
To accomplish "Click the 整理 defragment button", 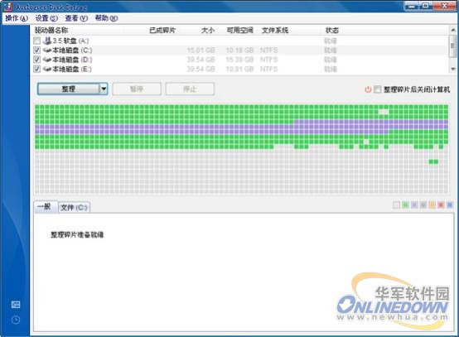I will click(69, 89).
